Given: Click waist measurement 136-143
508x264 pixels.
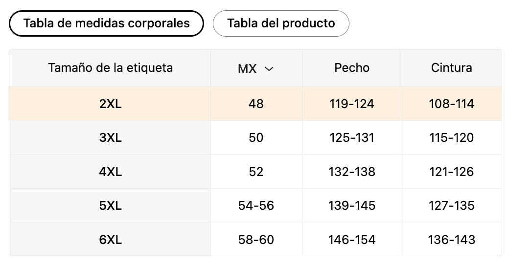Looking at the screenshot, I should click(451, 240).
